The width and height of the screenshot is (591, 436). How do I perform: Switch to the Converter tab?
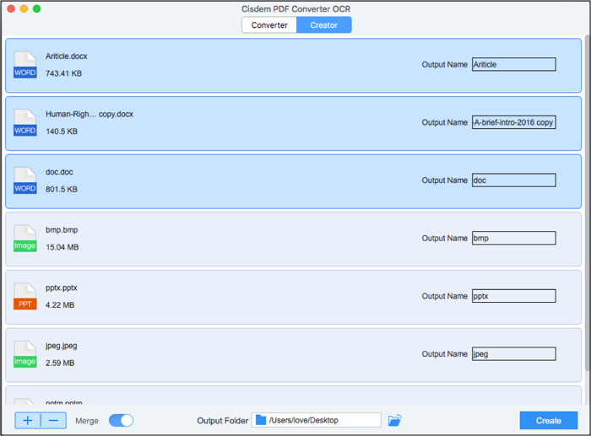pyautogui.click(x=269, y=25)
